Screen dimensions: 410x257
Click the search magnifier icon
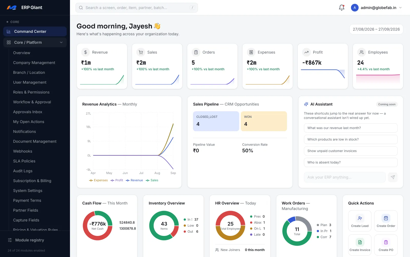pos(81,8)
